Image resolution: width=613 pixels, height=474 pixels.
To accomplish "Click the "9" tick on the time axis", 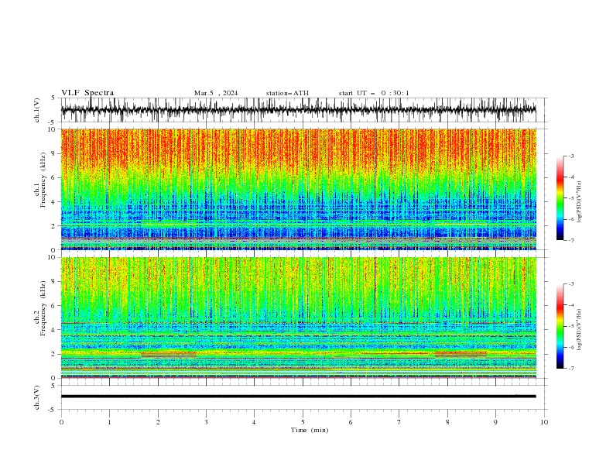I will point(495,422).
